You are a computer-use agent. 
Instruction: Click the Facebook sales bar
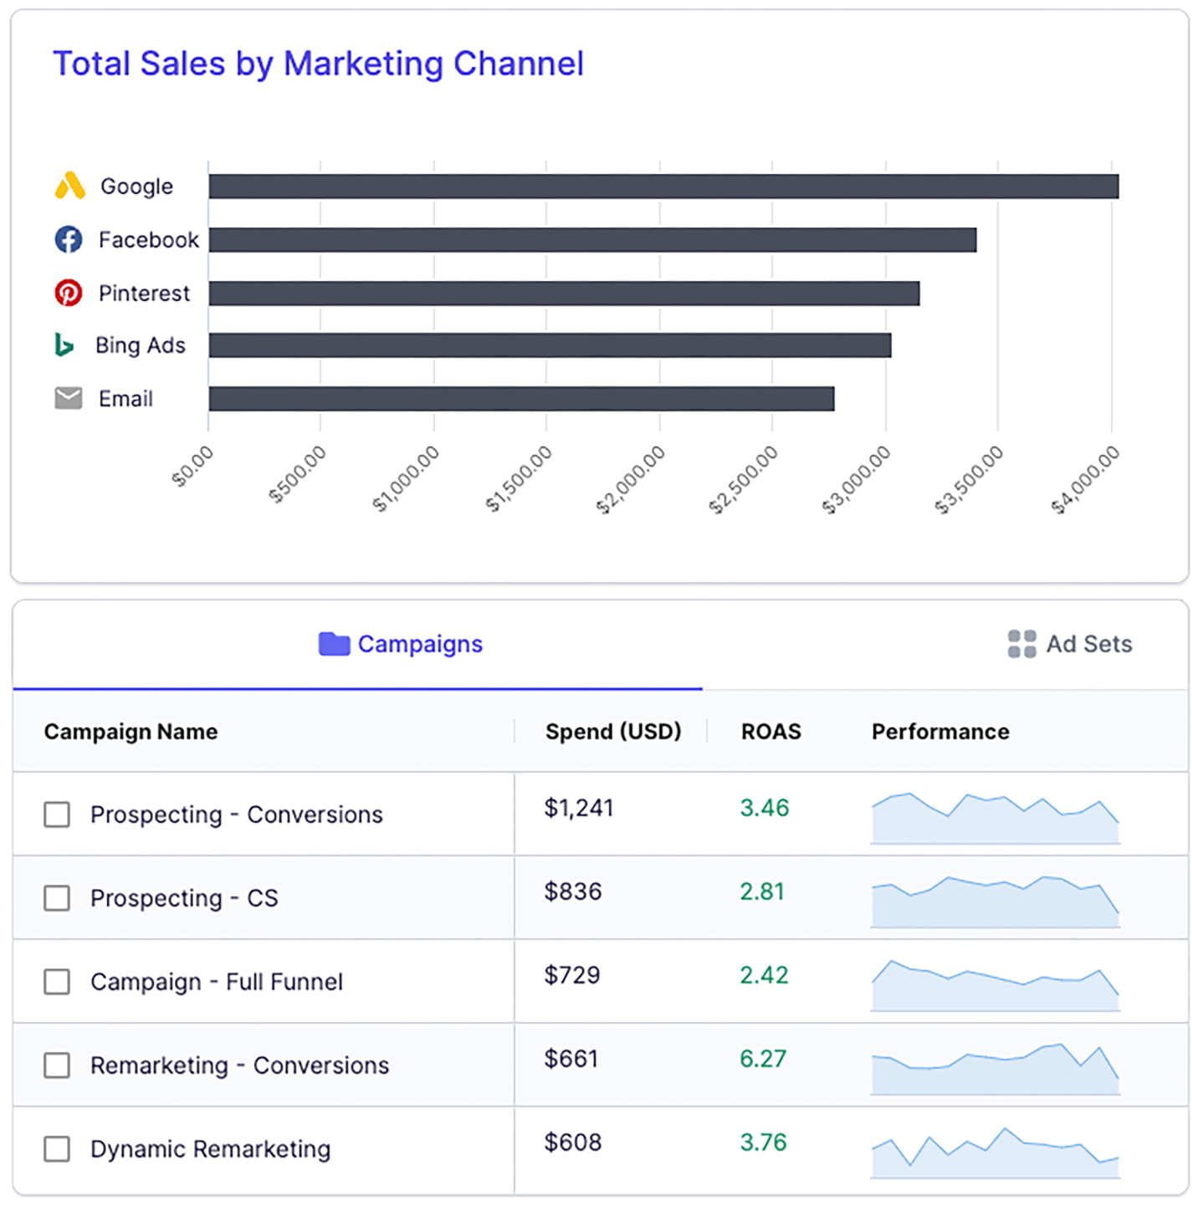tap(592, 239)
